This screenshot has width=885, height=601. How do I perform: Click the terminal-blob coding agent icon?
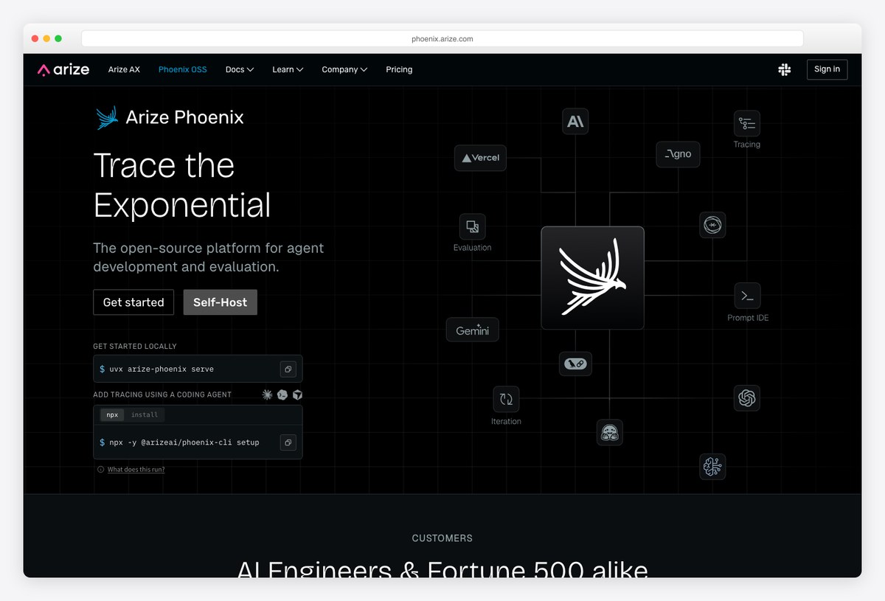[x=282, y=395]
